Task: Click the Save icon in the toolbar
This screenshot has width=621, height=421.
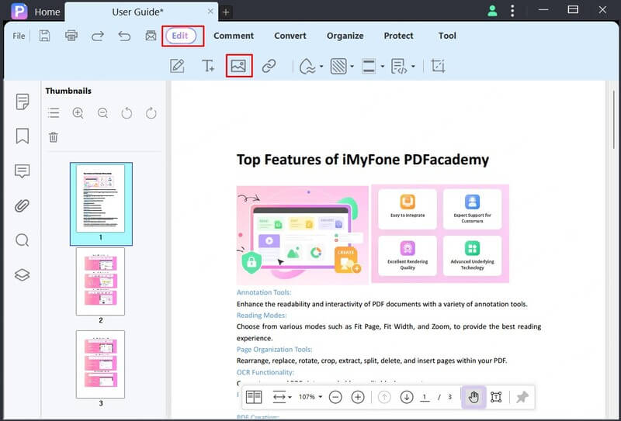Action: 44,36
